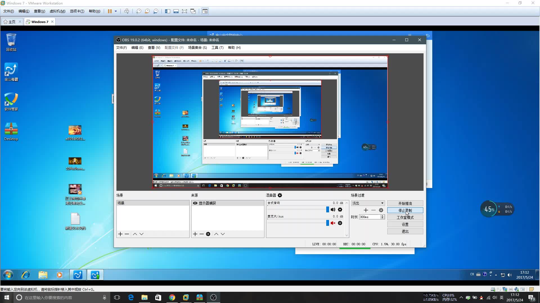
Task: Open 台式音响 audio settings gear
Action: point(340,210)
